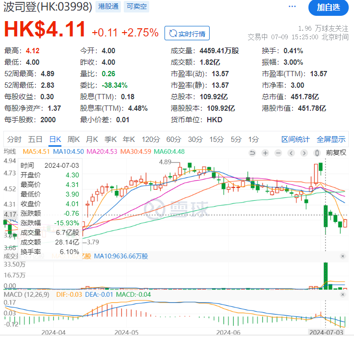Close the MACD indicator panel
354x337 pixels.
click(342, 293)
